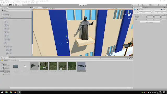Start Play mode with the Play button
This screenshot has height=94, width=167.
click(80, 5)
